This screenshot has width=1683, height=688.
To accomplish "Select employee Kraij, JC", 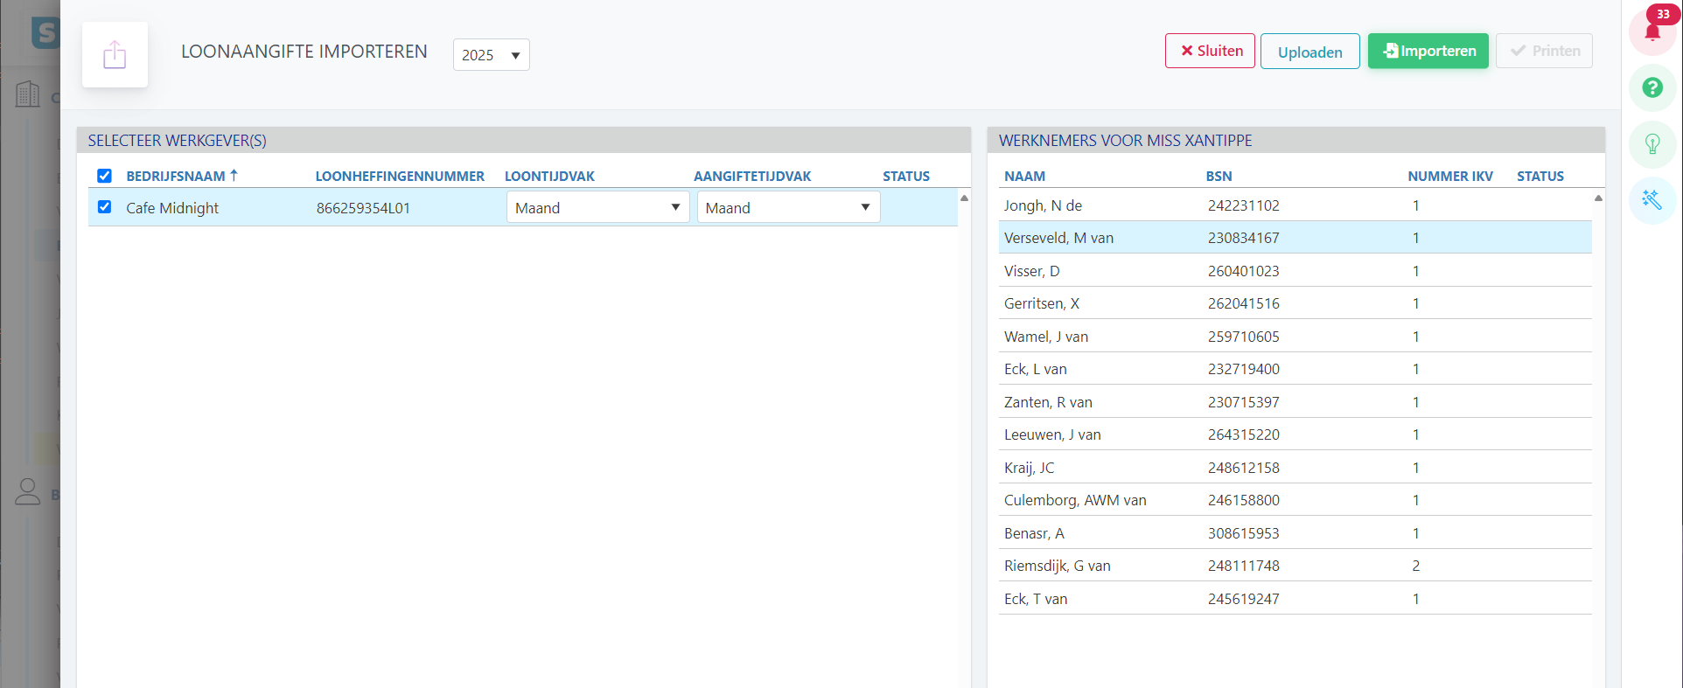I will pos(1029,468).
